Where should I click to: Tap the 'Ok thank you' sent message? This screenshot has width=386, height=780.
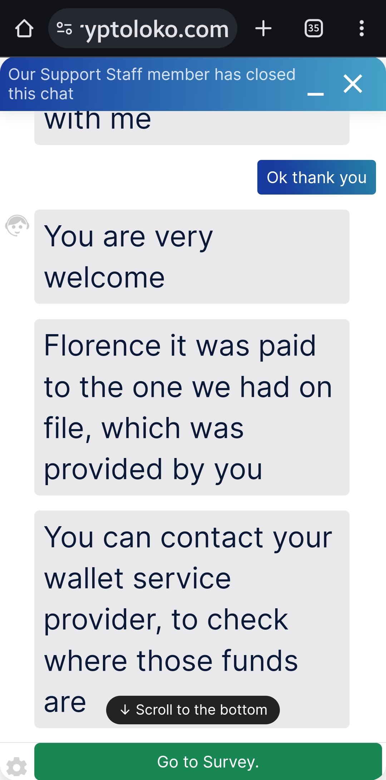[x=316, y=177]
